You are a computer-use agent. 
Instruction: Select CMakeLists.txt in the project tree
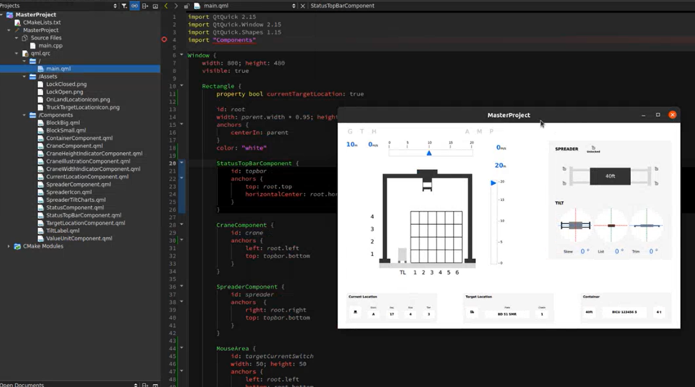click(x=41, y=22)
